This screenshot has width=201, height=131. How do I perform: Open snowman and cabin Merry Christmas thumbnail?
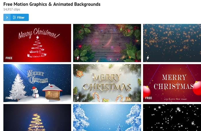37,83
